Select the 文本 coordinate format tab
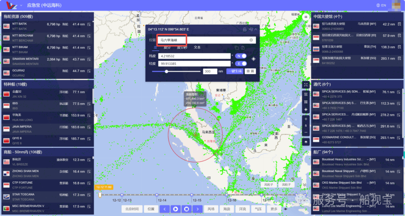This screenshot has width=405, height=216. tap(197, 48)
